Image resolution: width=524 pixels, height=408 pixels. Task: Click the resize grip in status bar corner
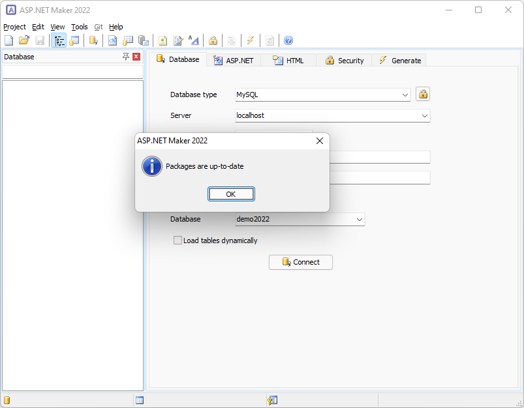(519, 403)
